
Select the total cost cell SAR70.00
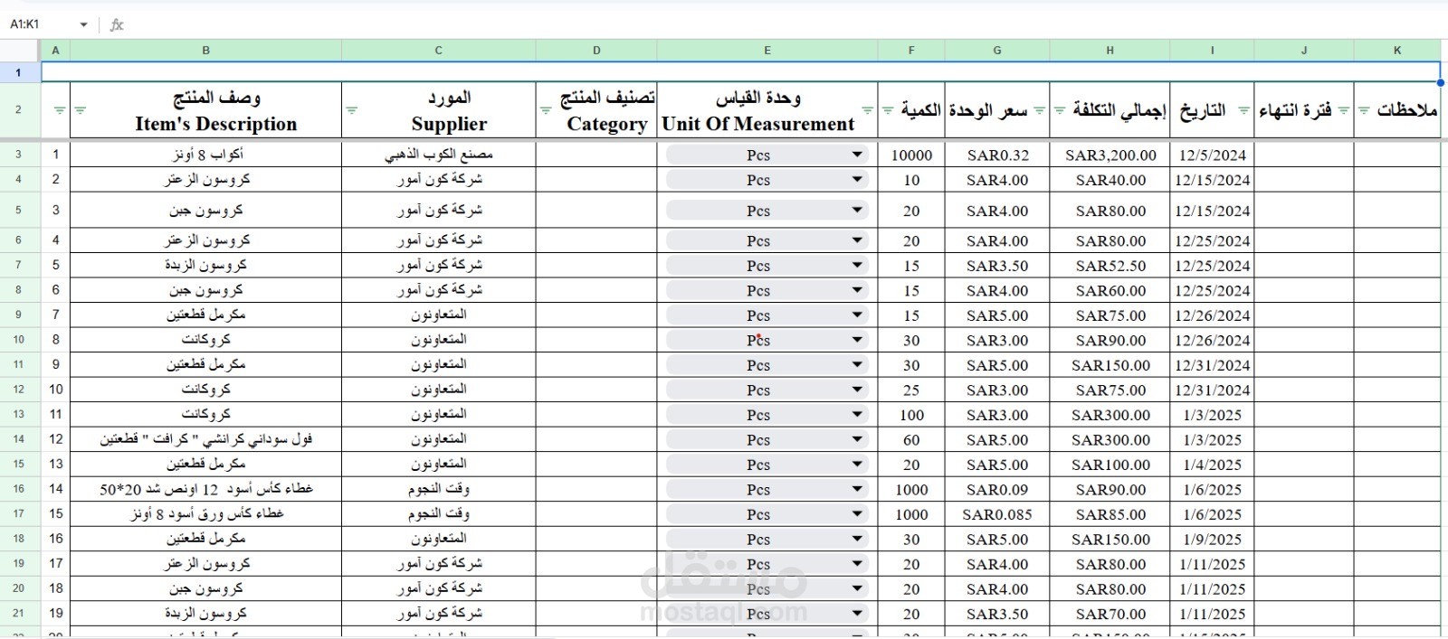pyautogui.click(x=1110, y=614)
